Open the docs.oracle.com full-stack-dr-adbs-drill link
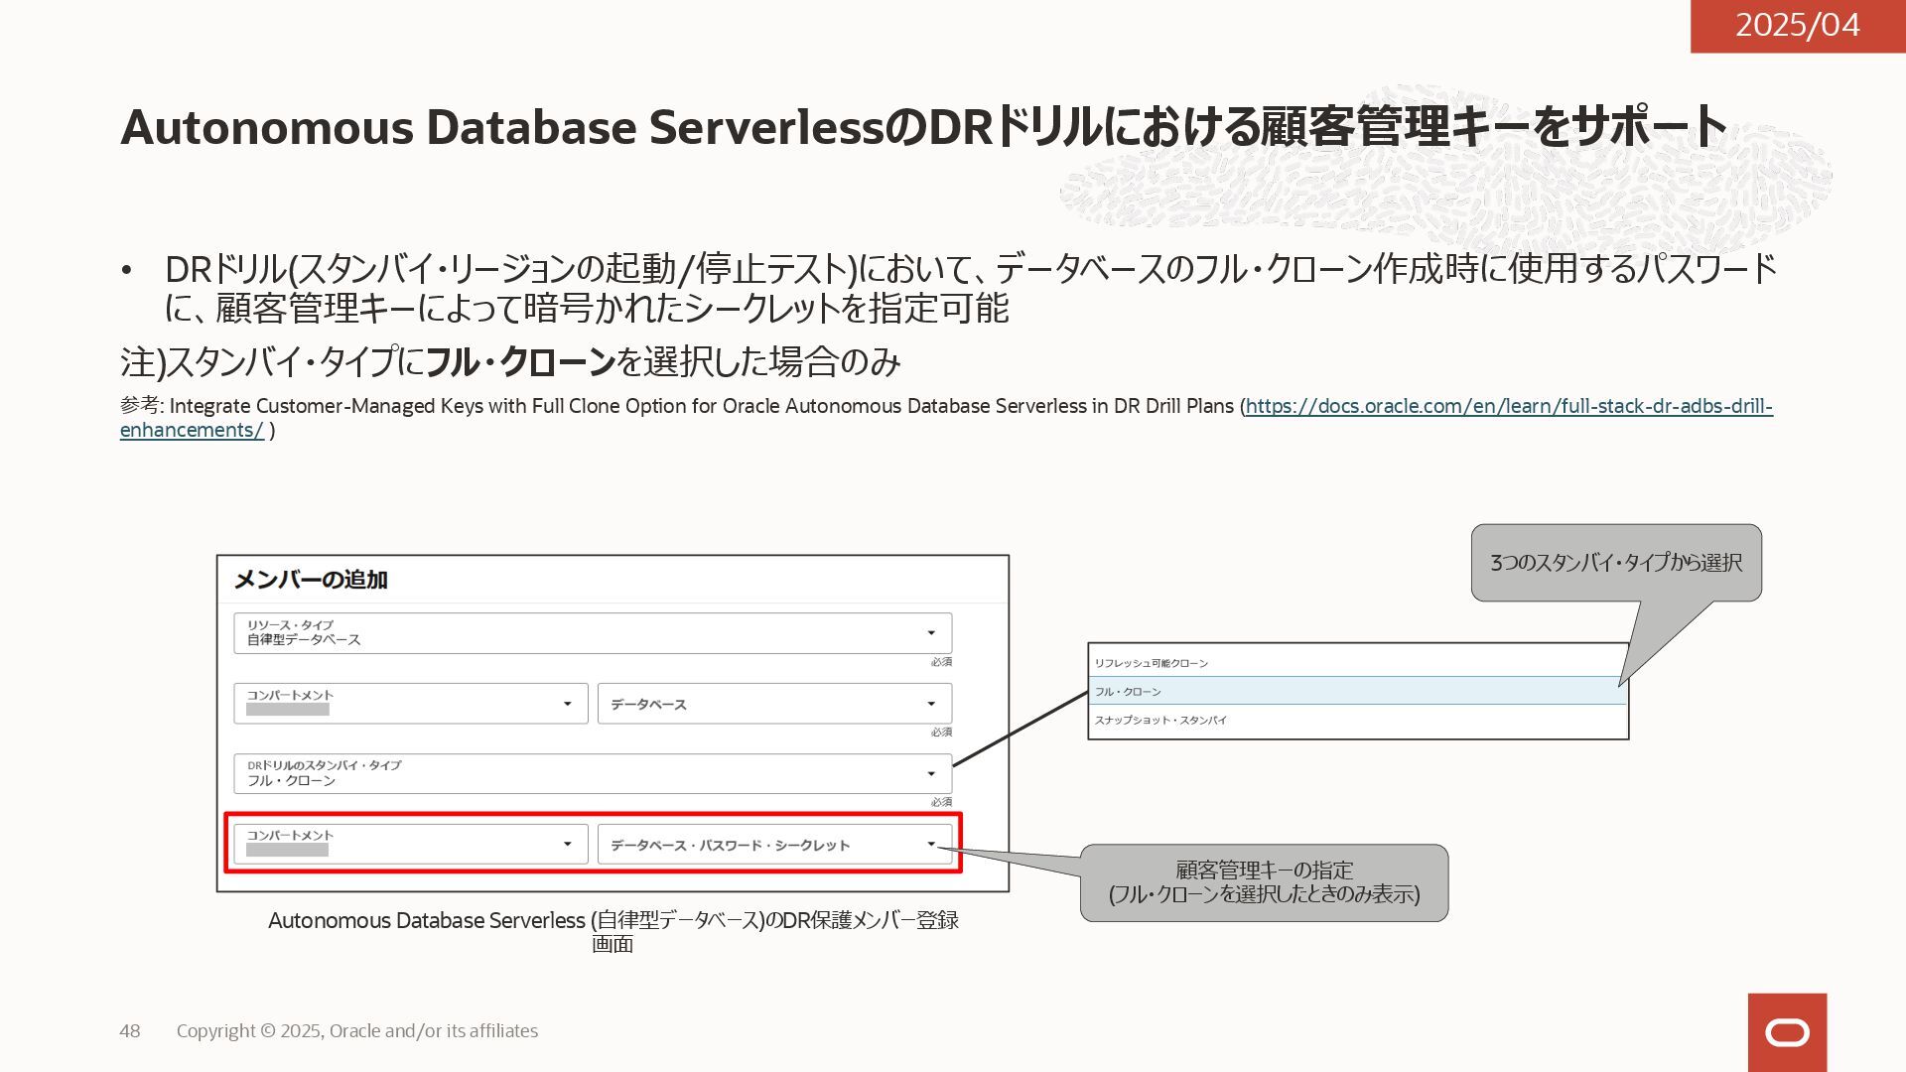Viewport: 1906px width, 1072px height. click(x=1509, y=406)
